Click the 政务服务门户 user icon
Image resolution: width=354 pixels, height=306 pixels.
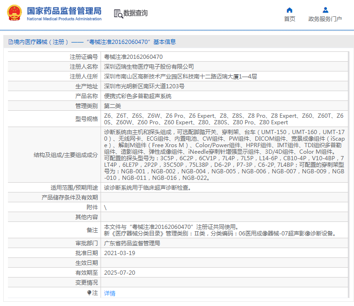click(x=325, y=10)
